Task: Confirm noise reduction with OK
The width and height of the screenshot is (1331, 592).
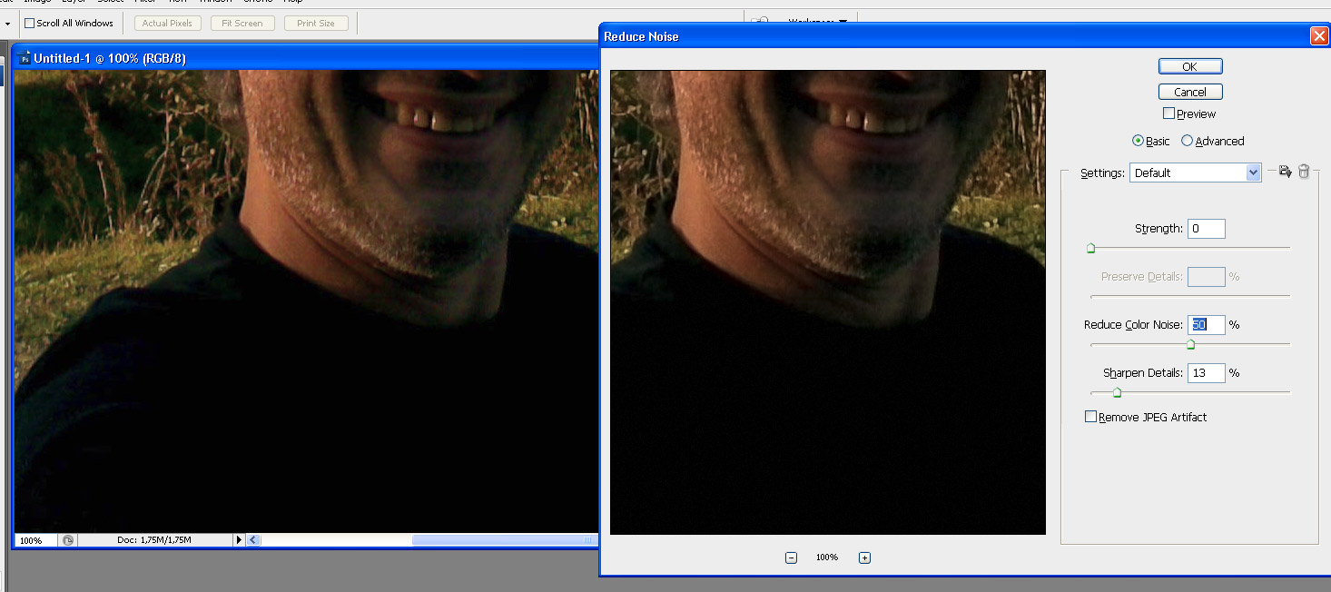Action: (1190, 66)
